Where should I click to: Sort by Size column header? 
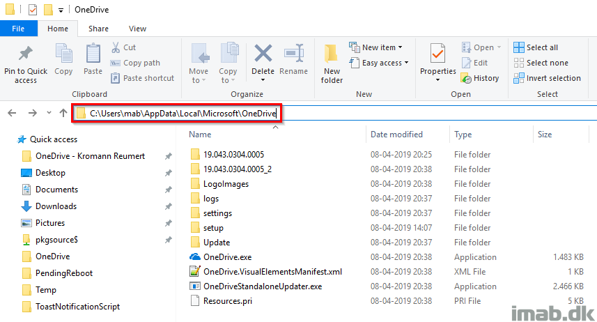click(x=545, y=135)
